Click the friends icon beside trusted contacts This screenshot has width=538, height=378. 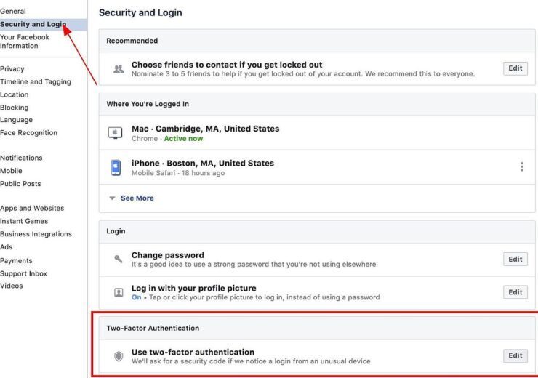[119, 69]
